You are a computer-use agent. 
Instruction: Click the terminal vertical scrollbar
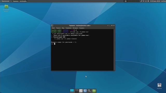click(114, 50)
